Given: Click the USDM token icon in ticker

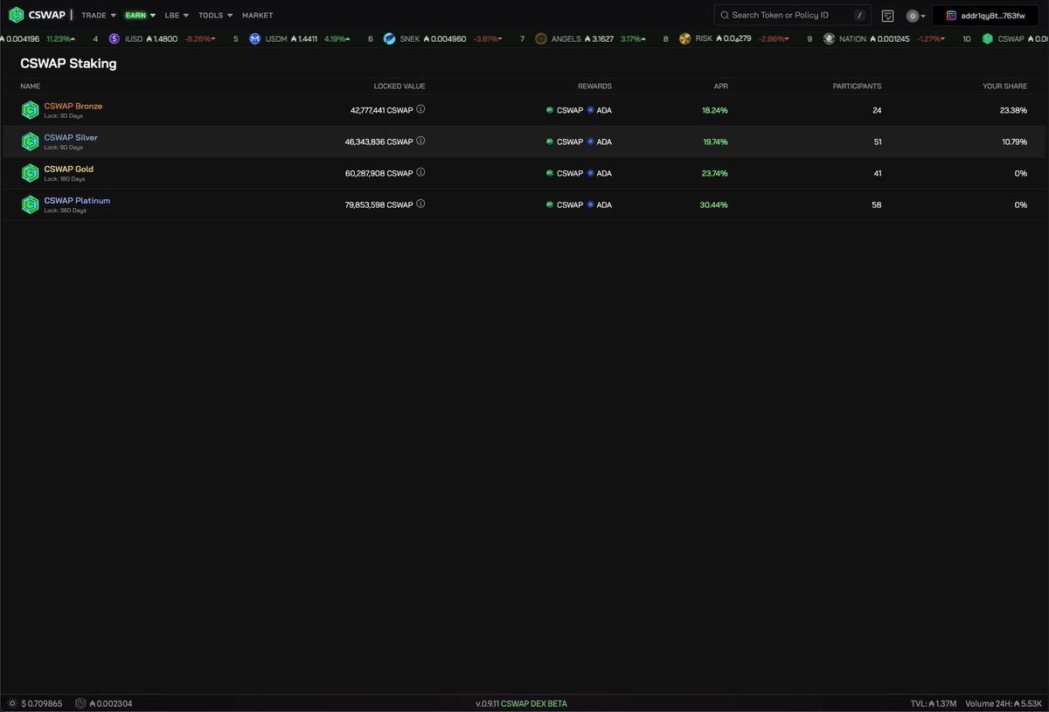Looking at the screenshot, I should [x=255, y=39].
